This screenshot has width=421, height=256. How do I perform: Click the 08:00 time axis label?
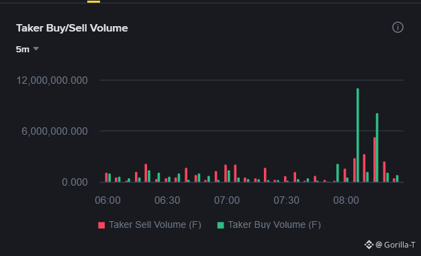(x=346, y=200)
